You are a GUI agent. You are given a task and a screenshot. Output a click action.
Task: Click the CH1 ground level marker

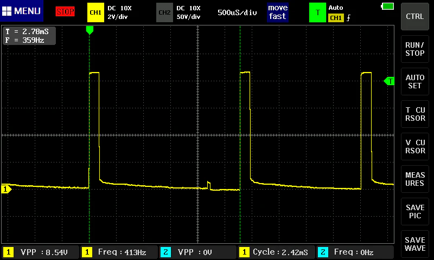coord(6,189)
